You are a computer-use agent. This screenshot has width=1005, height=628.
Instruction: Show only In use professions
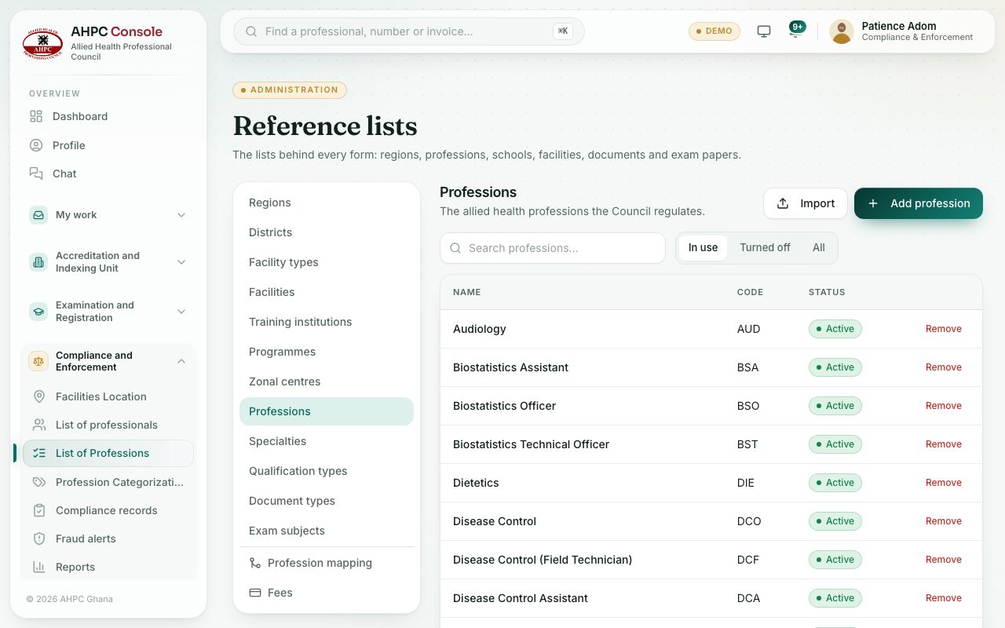coord(703,247)
